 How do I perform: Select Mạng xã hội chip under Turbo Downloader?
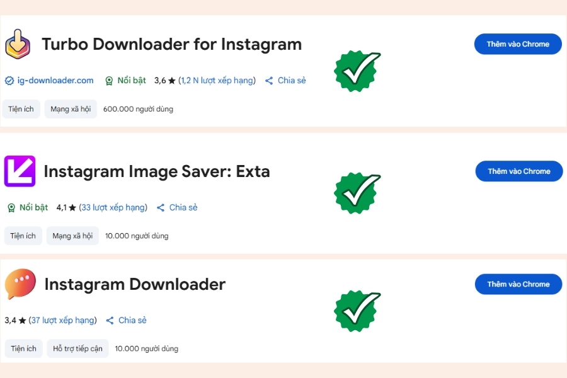(x=71, y=109)
